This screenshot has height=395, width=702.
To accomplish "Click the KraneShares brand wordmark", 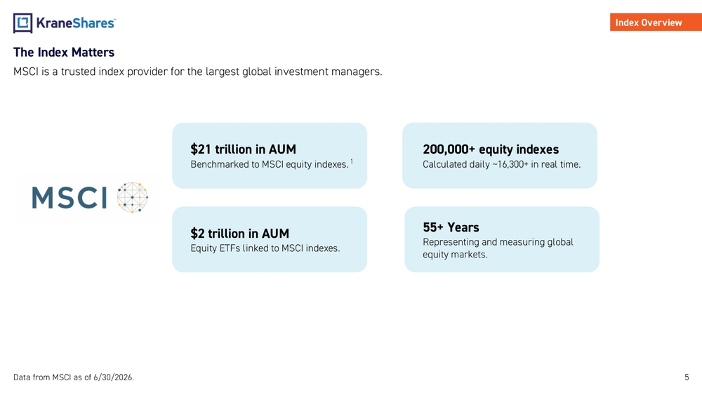I will point(76,23).
